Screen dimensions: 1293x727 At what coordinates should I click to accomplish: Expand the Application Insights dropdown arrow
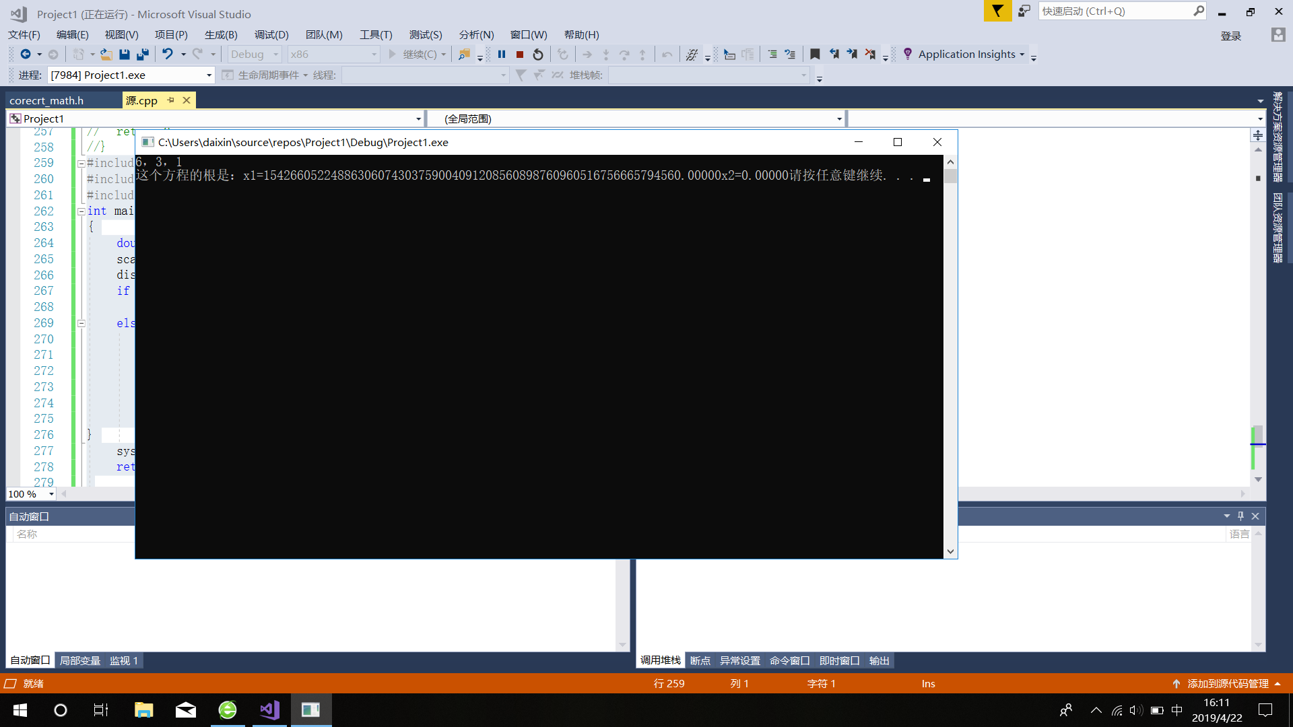(1022, 55)
